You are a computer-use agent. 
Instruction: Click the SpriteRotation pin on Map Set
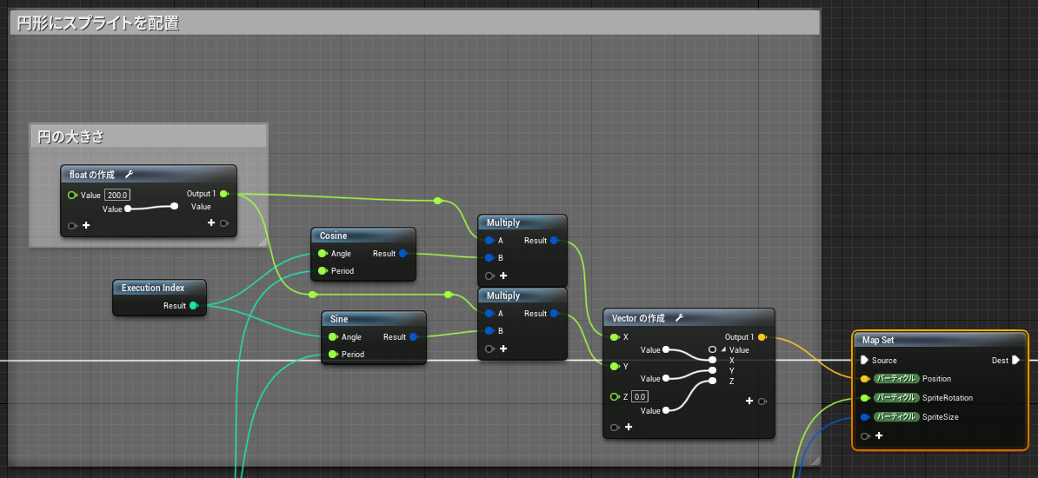coord(864,398)
